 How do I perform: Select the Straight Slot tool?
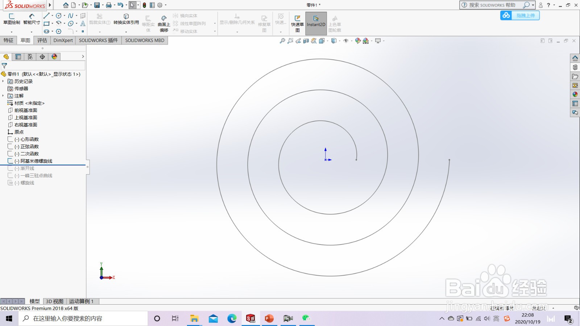tap(46, 32)
